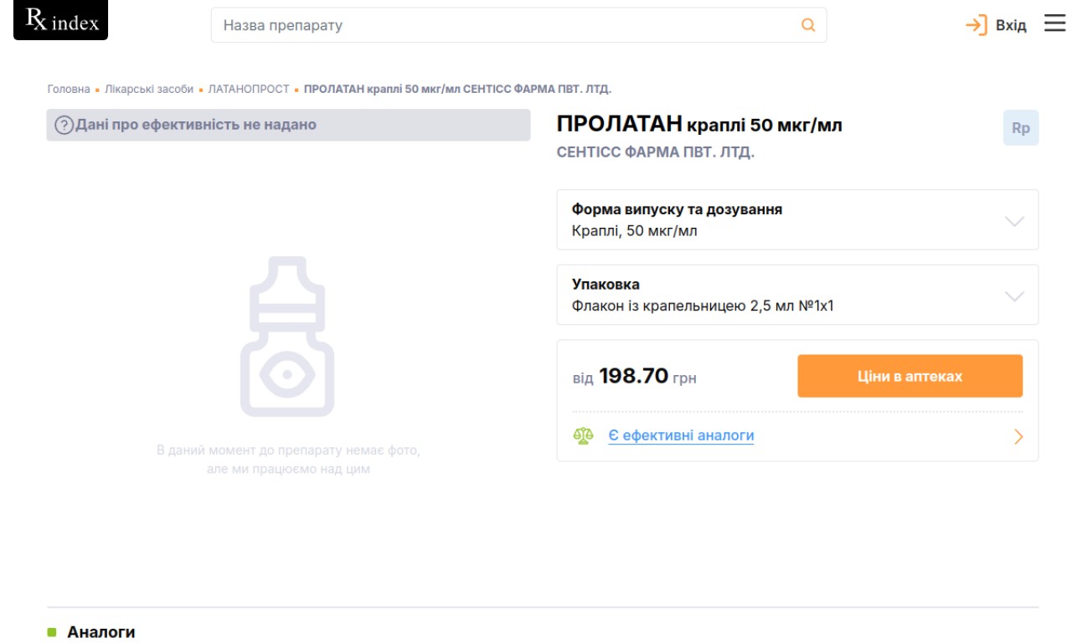Click the green scales analogs icon
Viewport: 1072px width, 643px height.
point(584,436)
